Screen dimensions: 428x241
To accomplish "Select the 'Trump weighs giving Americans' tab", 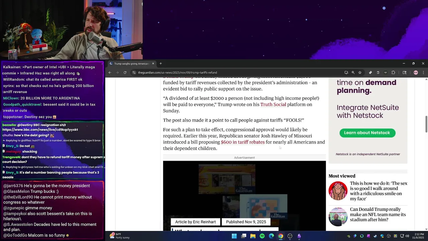I will tap(131, 64).
